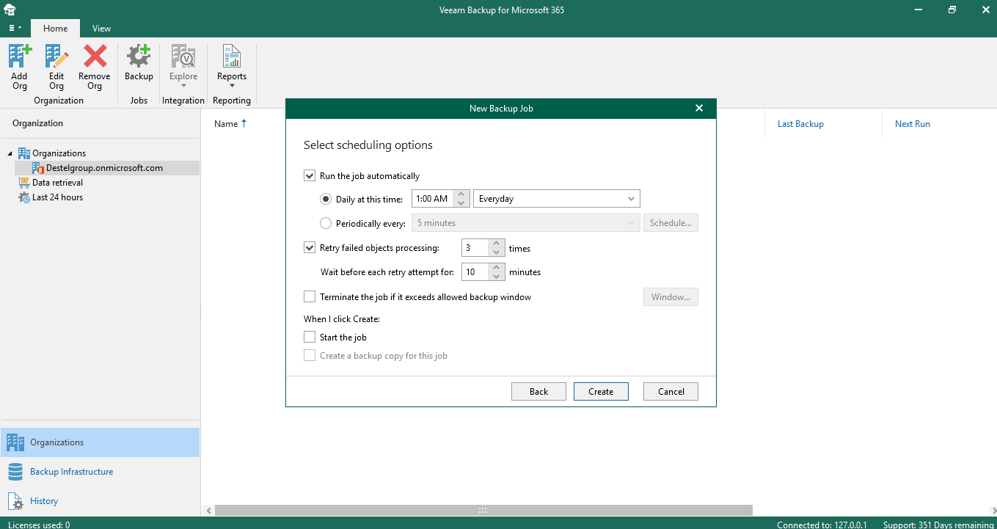
Task: Click the Organizations building icon in tree
Action: click(x=24, y=153)
